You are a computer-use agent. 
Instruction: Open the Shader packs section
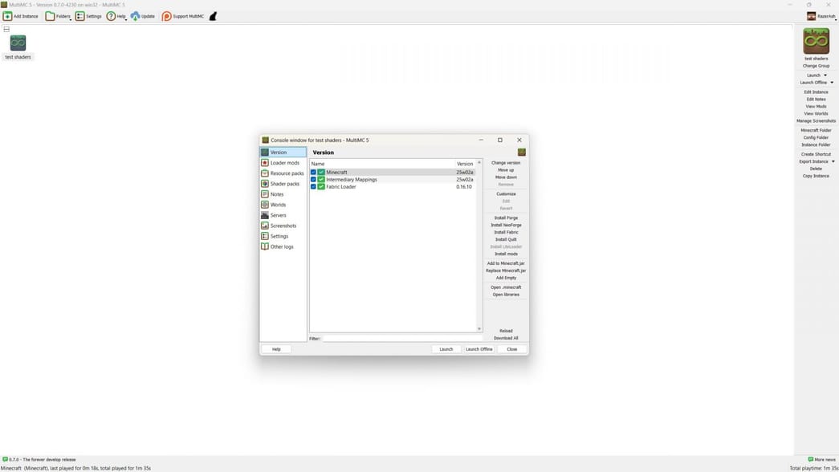click(283, 183)
